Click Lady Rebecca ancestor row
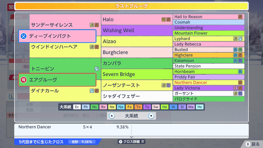 tap(209, 44)
